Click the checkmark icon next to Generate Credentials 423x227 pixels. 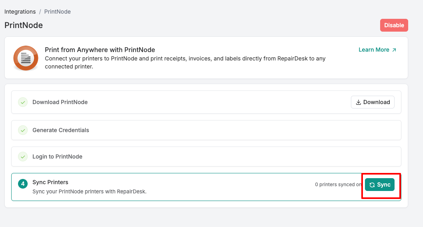pos(23,130)
